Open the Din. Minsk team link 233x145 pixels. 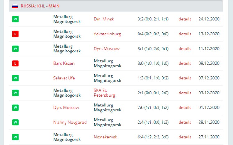tap(104, 19)
